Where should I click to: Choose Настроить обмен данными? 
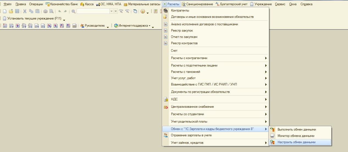pyautogui.click(x=300, y=142)
